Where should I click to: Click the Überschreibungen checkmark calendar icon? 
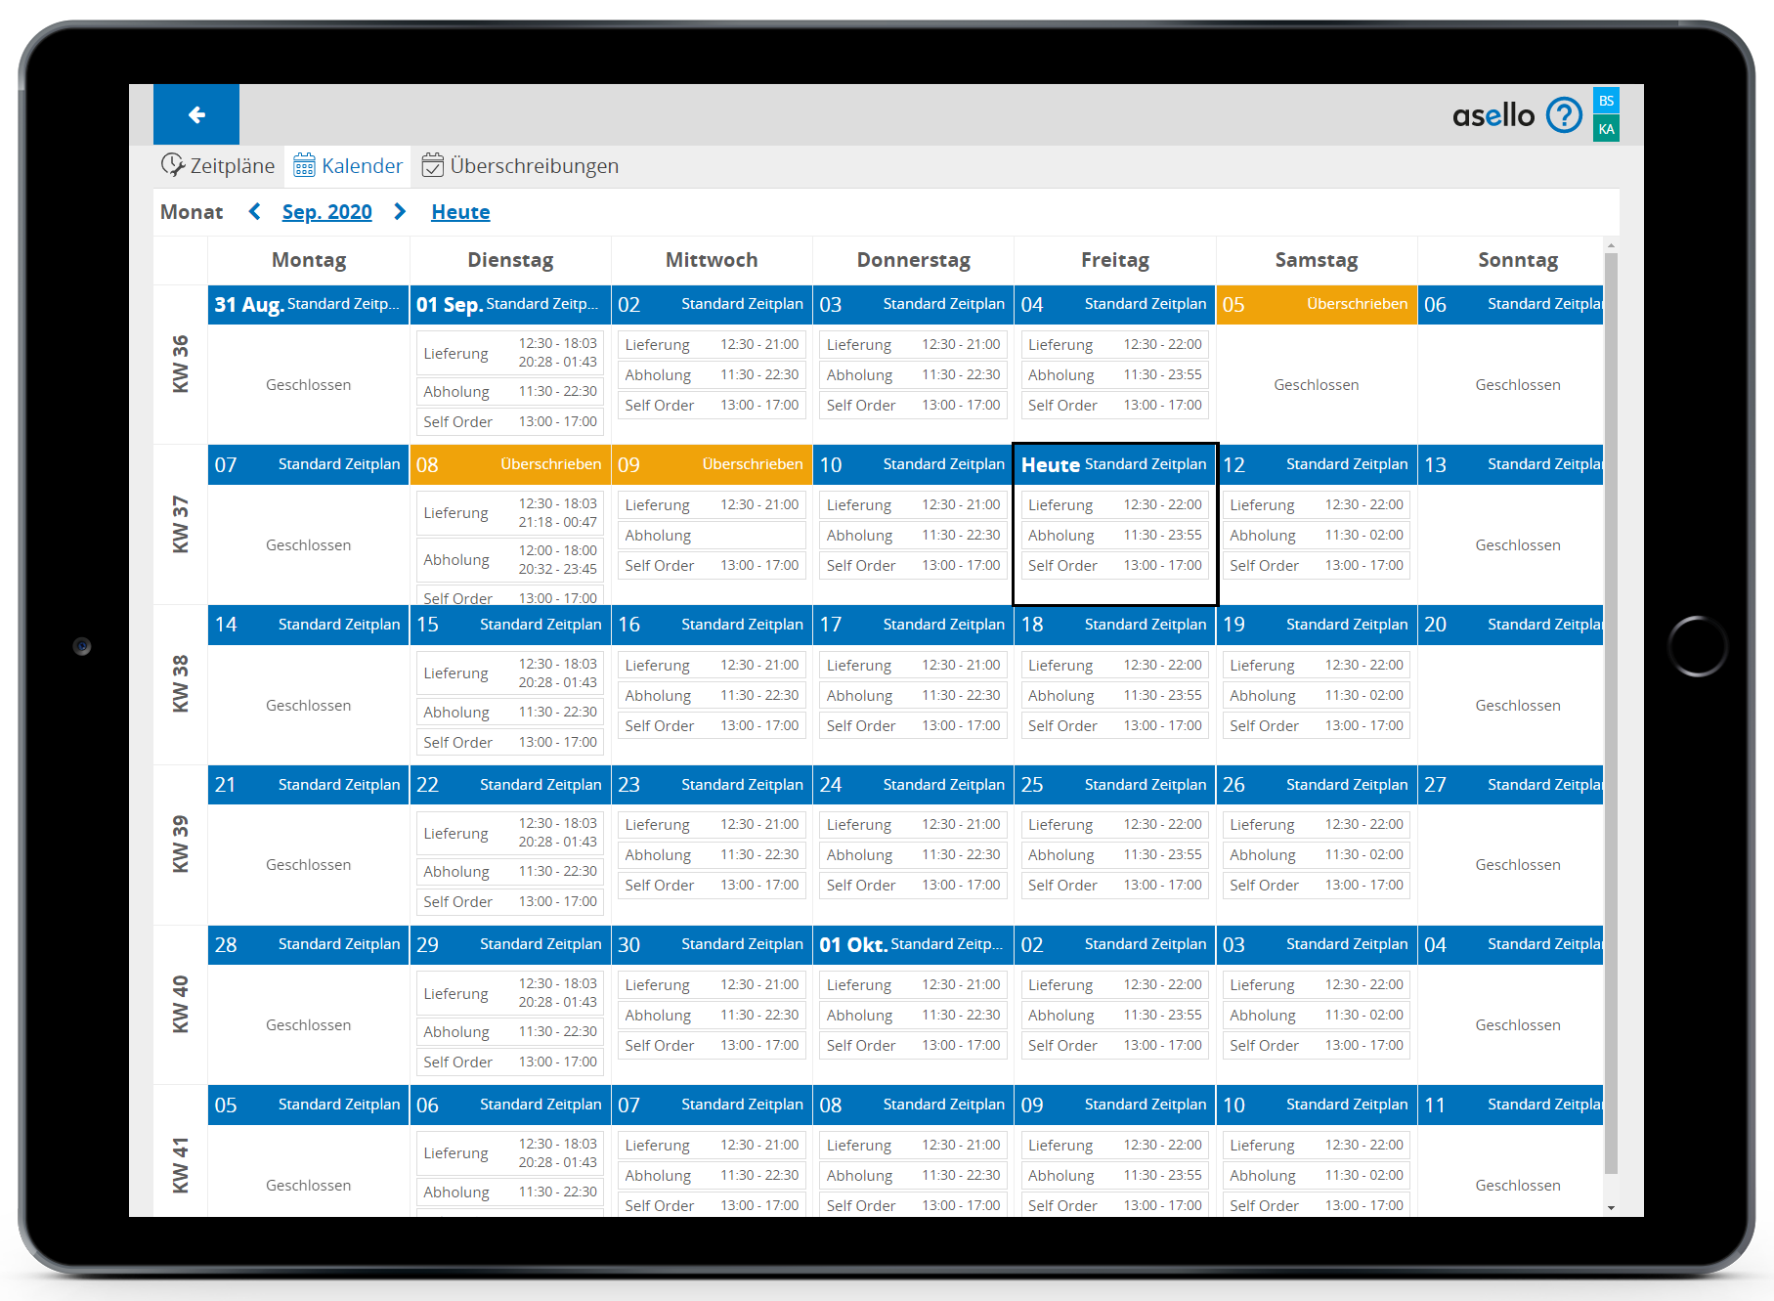tap(432, 165)
